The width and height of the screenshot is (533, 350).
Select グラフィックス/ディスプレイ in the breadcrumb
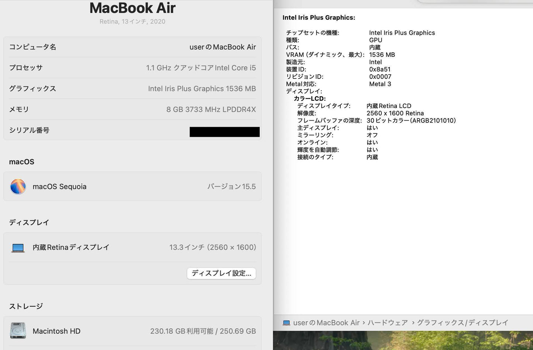(462, 322)
